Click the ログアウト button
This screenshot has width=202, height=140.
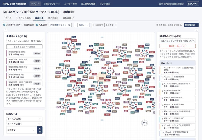point(193,4)
